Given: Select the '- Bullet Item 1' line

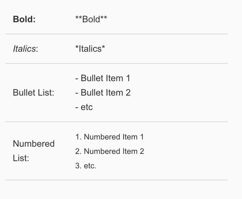Looking at the screenshot, I should (x=103, y=78).
